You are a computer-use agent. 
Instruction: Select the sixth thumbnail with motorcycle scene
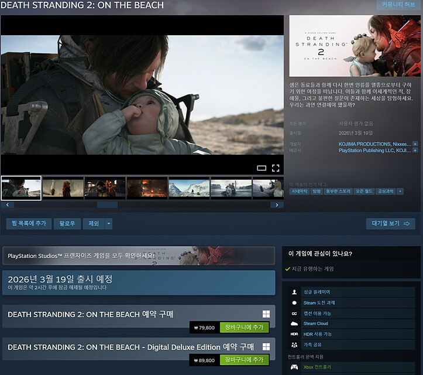coord(231,188)
